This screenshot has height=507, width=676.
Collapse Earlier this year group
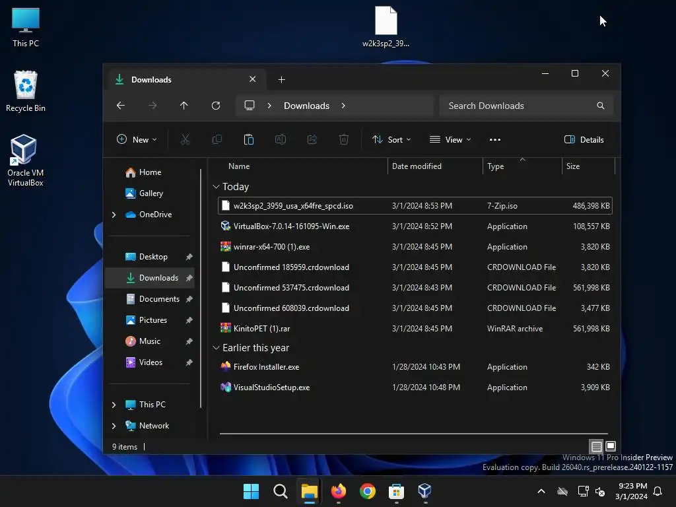pos(216,347)
